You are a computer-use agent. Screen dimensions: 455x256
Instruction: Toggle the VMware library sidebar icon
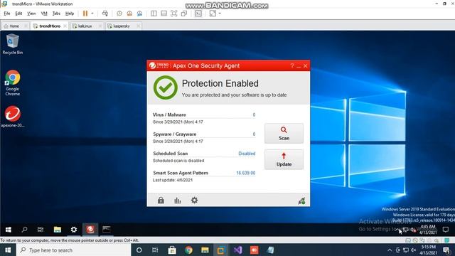pos(154,14)
